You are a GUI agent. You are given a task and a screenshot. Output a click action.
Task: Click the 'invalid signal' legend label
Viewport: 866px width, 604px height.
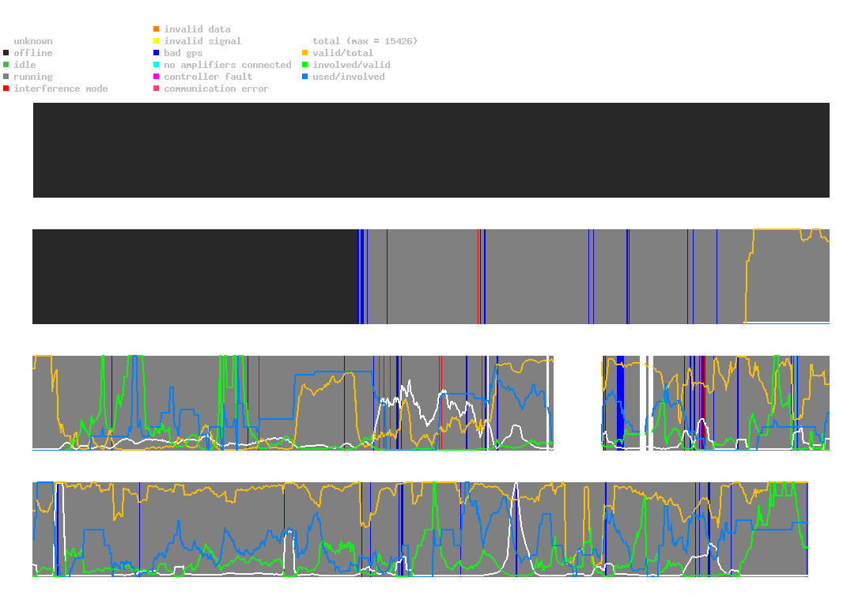(x=202, y=41)
